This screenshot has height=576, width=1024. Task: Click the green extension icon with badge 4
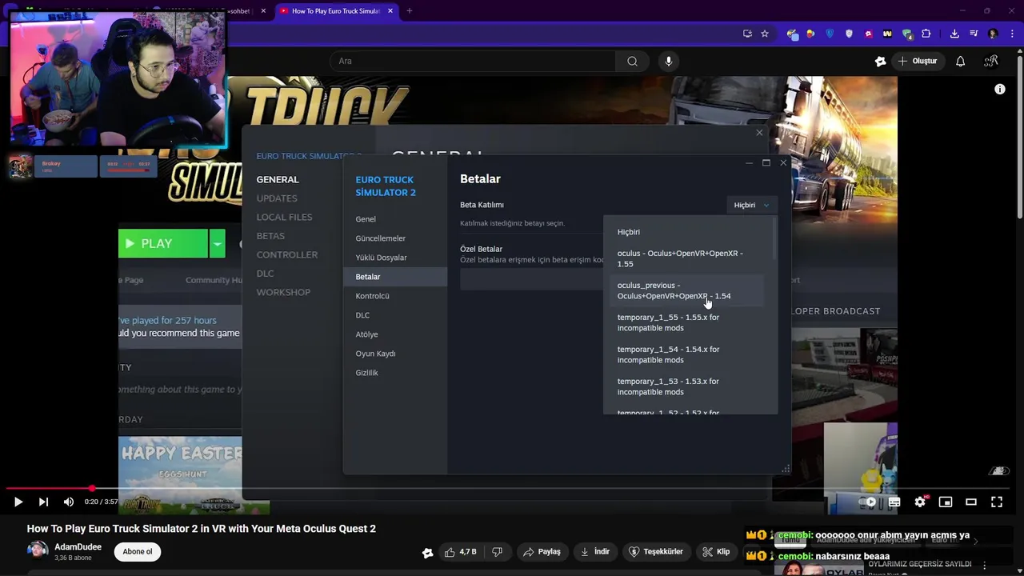907,34
